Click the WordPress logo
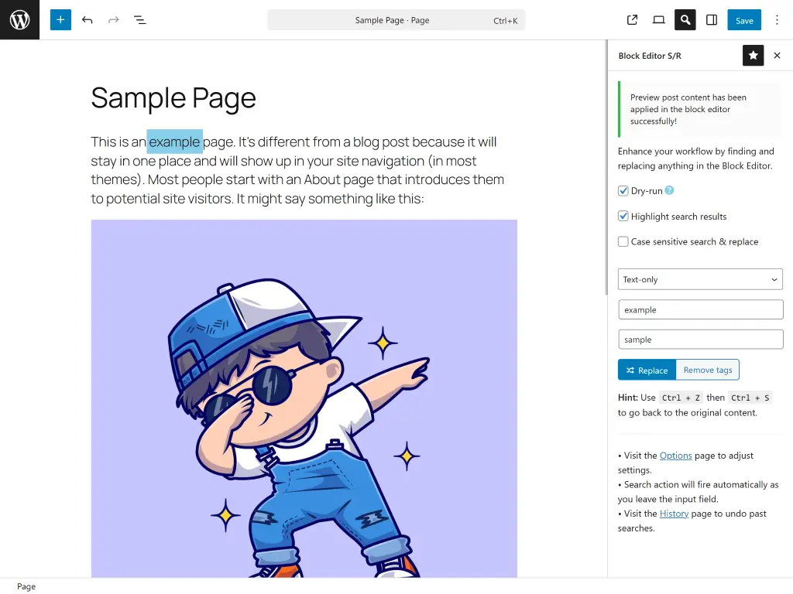This screenshot has width=793, height=594. click(19, 19)
